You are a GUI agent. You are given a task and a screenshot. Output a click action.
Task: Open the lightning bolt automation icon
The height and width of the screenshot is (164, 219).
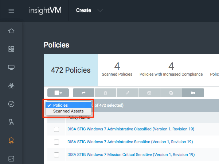[11, 122]
